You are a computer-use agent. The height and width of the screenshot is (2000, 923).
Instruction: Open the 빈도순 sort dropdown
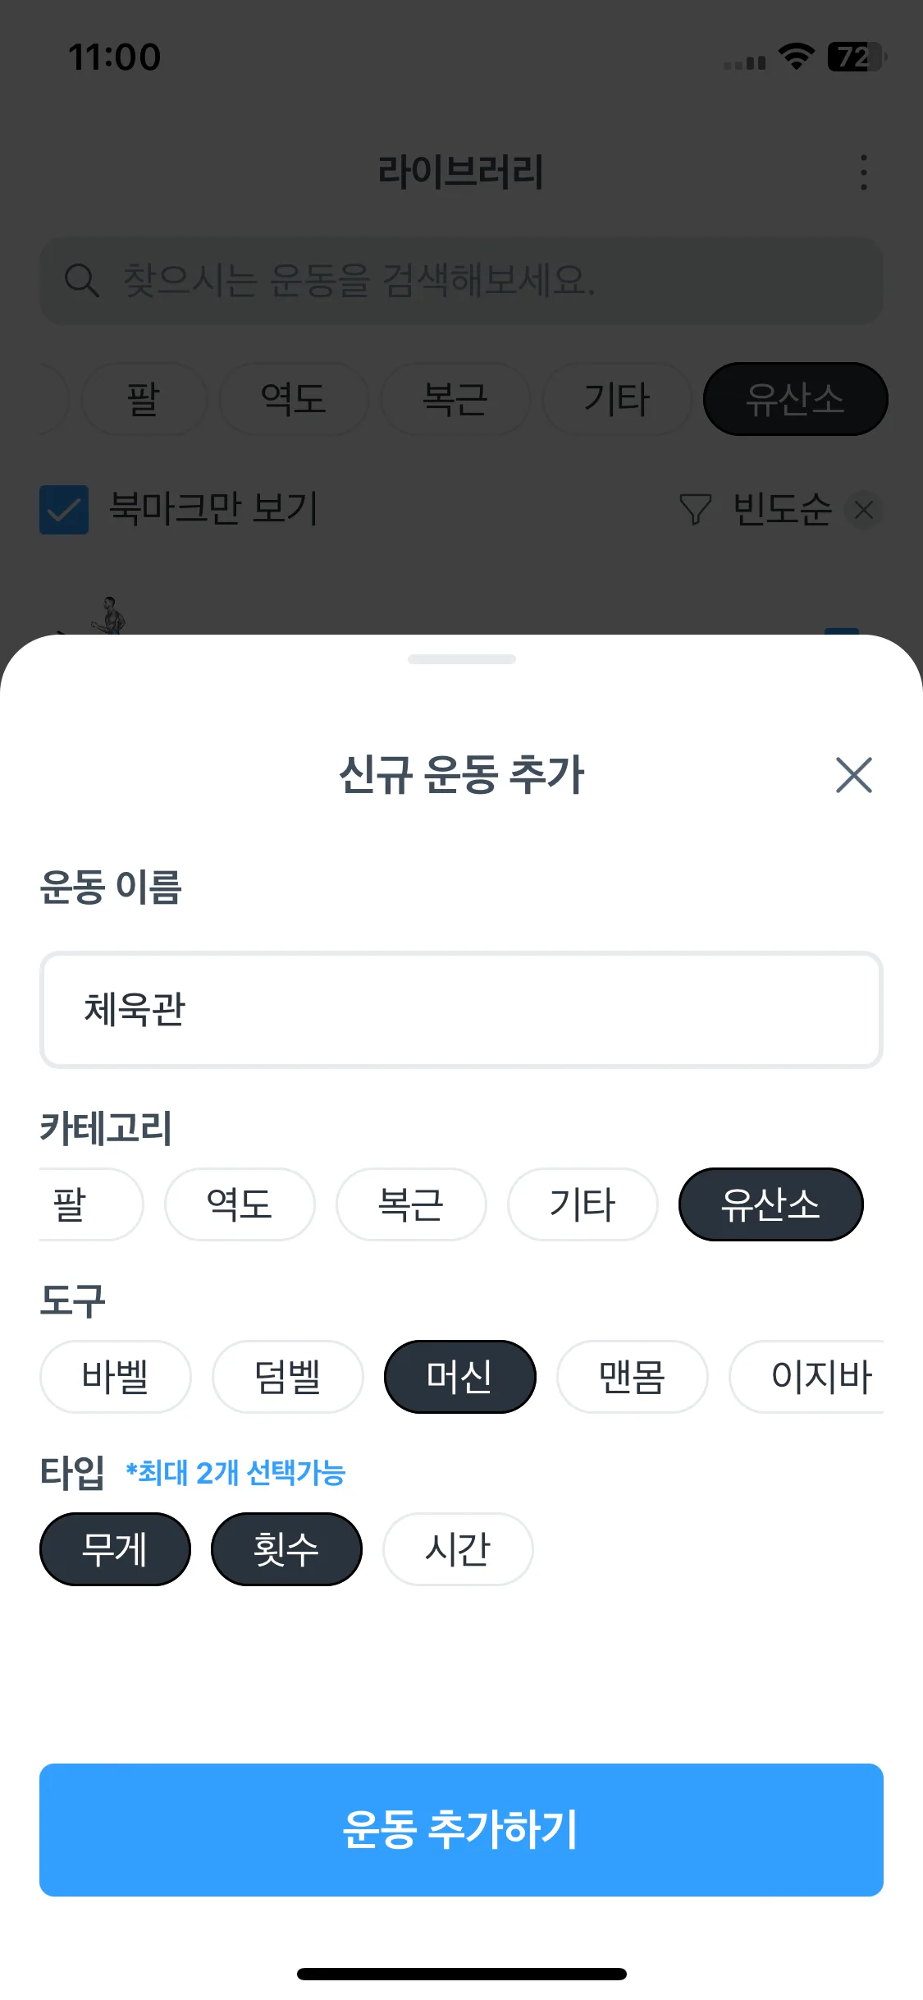point(781,509)
